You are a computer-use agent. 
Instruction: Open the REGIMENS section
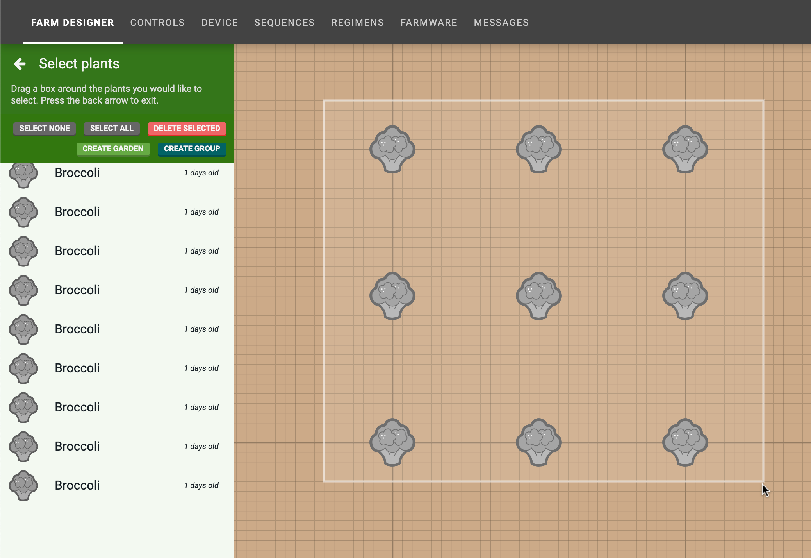pos(357,22)
